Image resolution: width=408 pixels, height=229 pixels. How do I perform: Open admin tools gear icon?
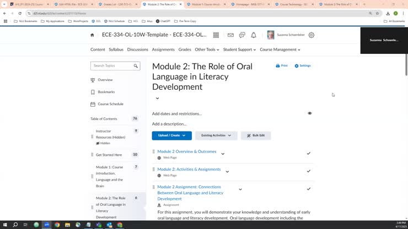point(312,35)
